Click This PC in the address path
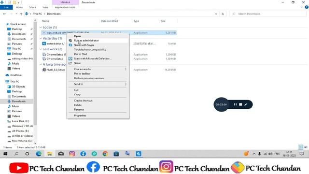The width and height of the screenshot is (309, 174). 38,14
